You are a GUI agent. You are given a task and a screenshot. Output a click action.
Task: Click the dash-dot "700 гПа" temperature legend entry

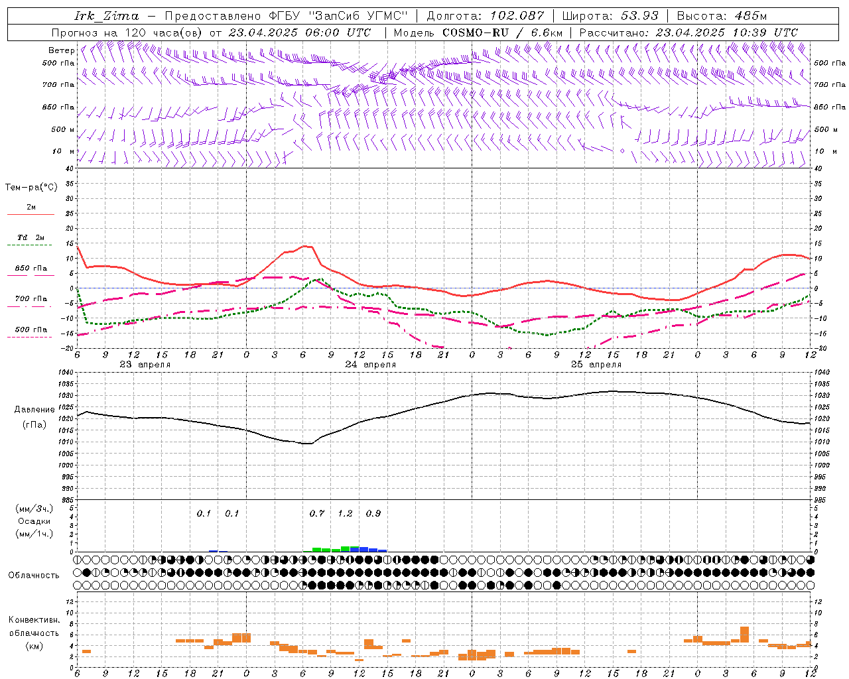click(x=31, y=302)
